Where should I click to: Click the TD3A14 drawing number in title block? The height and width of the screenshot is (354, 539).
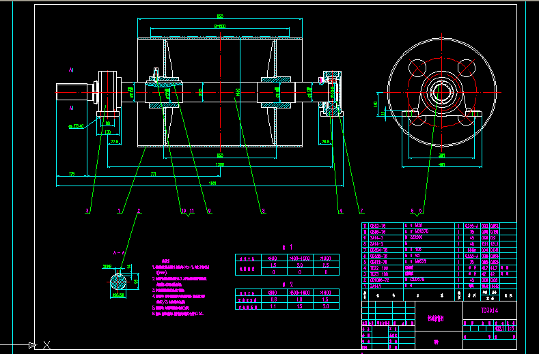pos(490,309)
